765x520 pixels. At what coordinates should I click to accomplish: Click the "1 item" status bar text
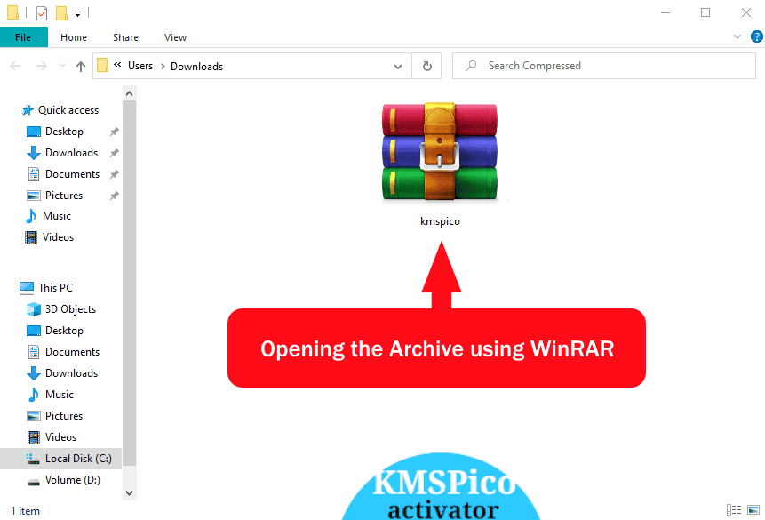26,511
